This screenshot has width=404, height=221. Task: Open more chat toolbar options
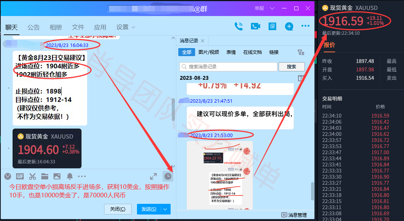pos(81,176)
